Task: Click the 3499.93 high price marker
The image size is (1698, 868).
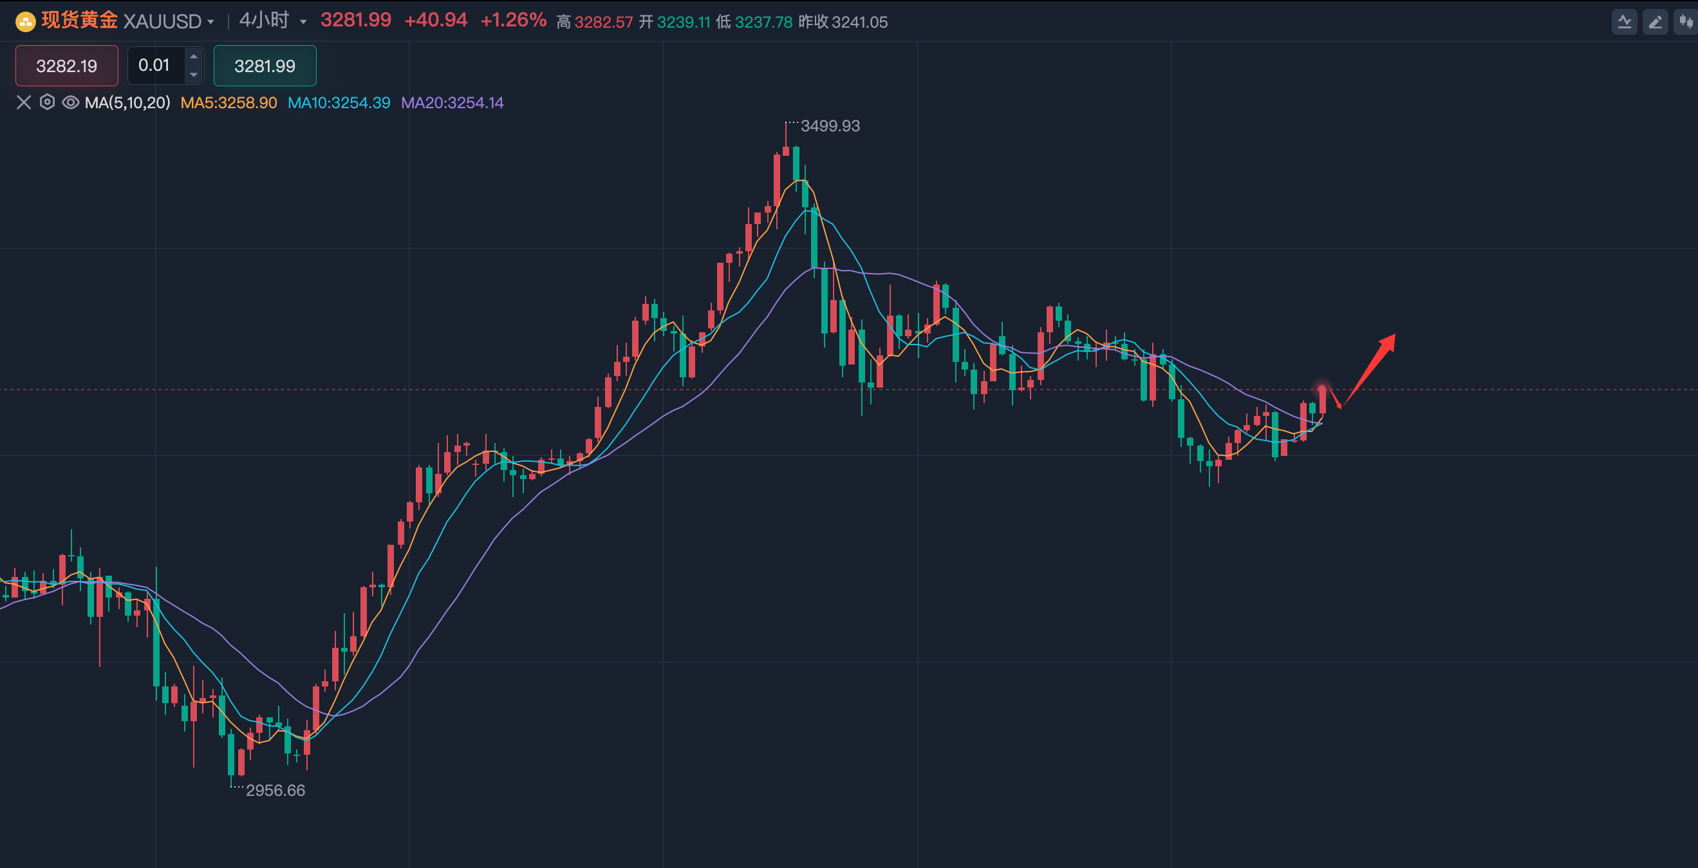Action: [830, 126]
